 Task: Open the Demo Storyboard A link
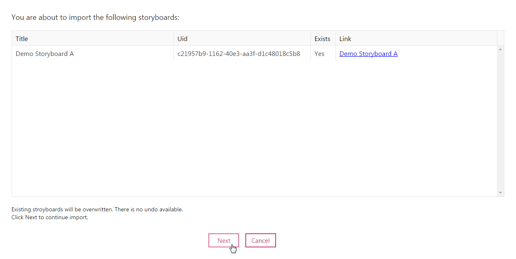tap(369, 53)
